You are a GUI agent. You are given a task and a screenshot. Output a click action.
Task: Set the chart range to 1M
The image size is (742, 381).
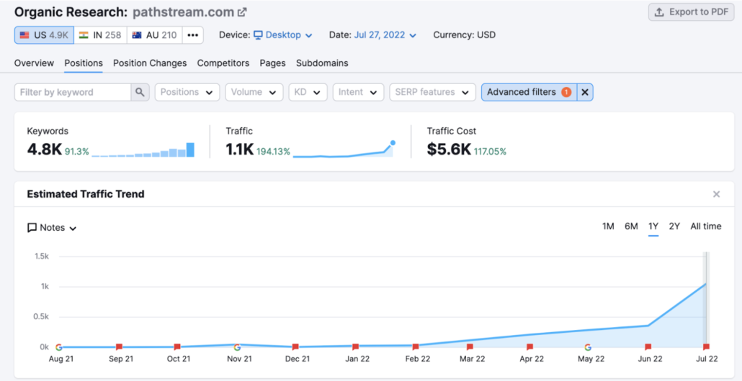pos(608,226)
